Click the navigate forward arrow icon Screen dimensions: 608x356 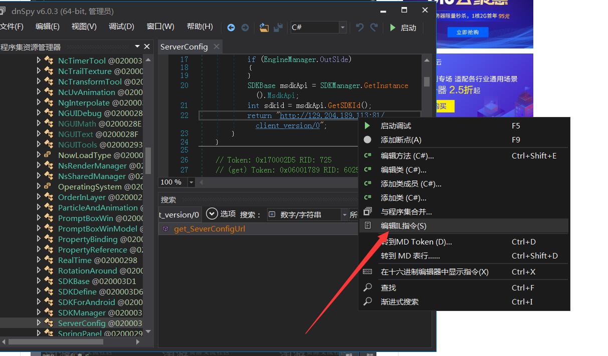tap(245, 27)
